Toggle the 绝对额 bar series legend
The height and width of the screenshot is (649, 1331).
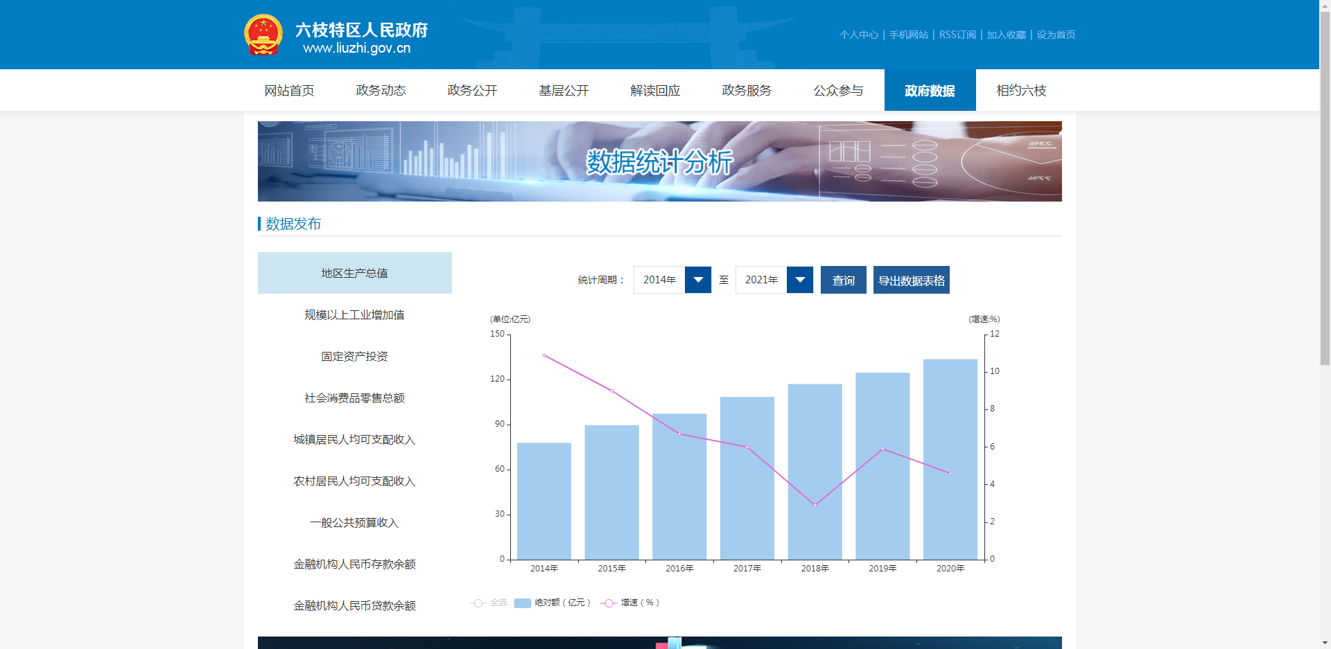click(x=553, y=603)
